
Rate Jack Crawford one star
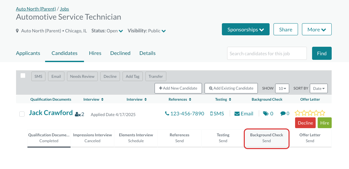click(298, 113)
